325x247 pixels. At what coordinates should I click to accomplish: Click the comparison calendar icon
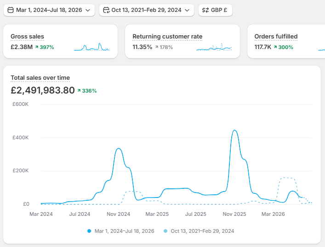click(x=106, y=10)
